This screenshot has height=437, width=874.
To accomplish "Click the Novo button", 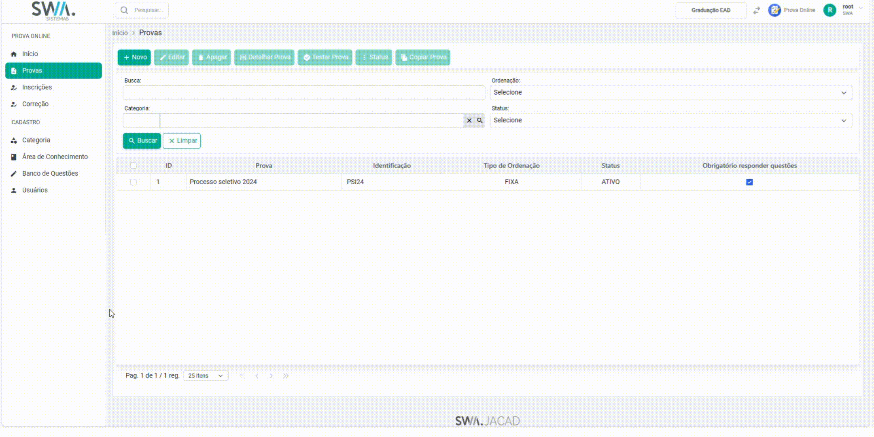I will pos(134,57).
